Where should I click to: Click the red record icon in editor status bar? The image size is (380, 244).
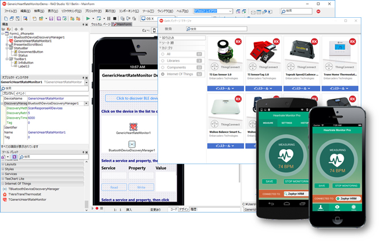click(x=97, y=208)
